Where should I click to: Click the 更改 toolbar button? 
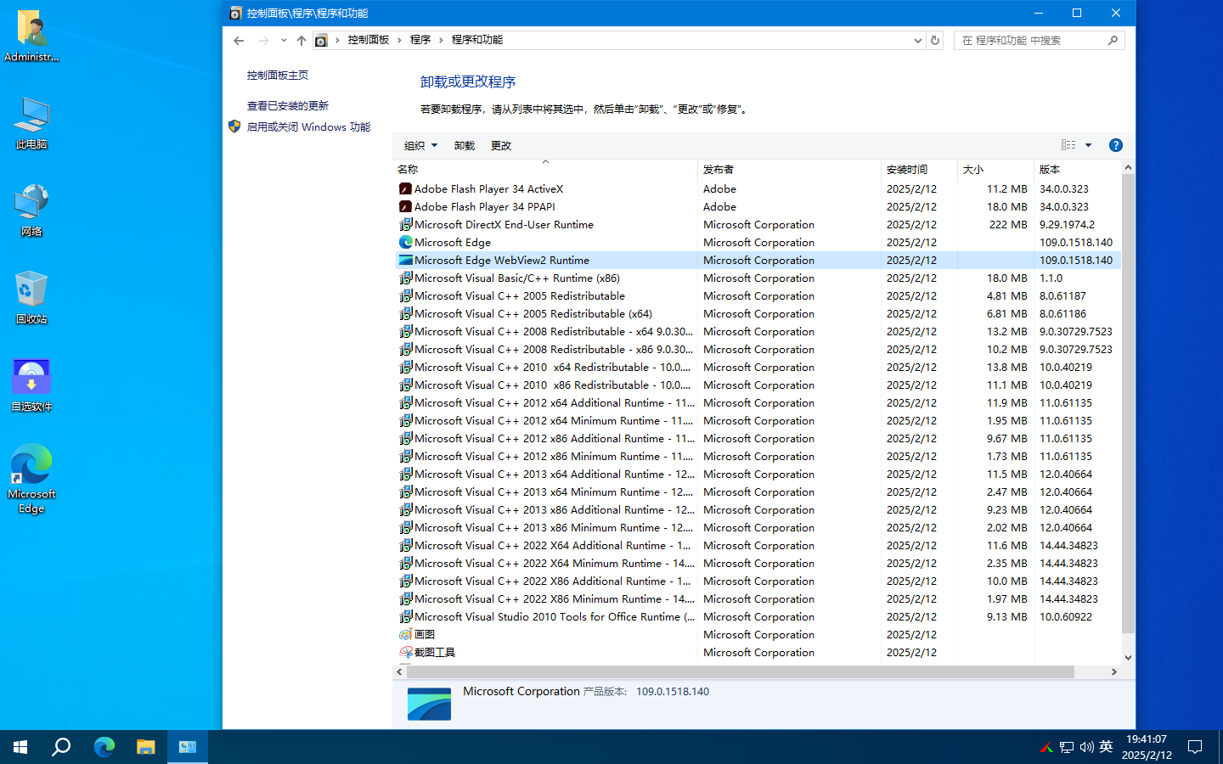[x=501, y=146]
